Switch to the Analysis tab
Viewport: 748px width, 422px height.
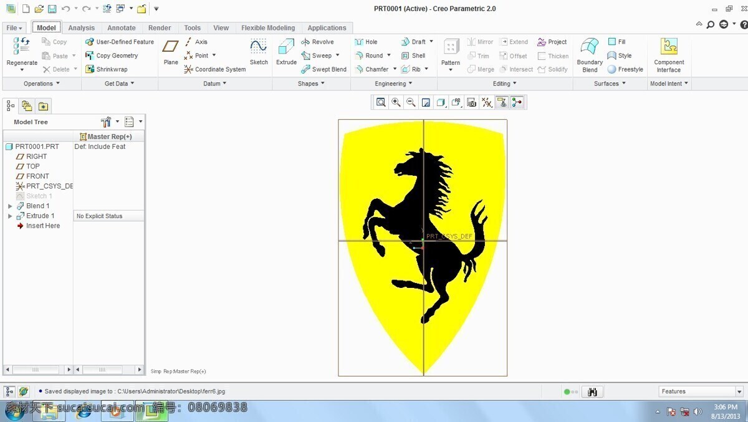click(x=82, y=28)
